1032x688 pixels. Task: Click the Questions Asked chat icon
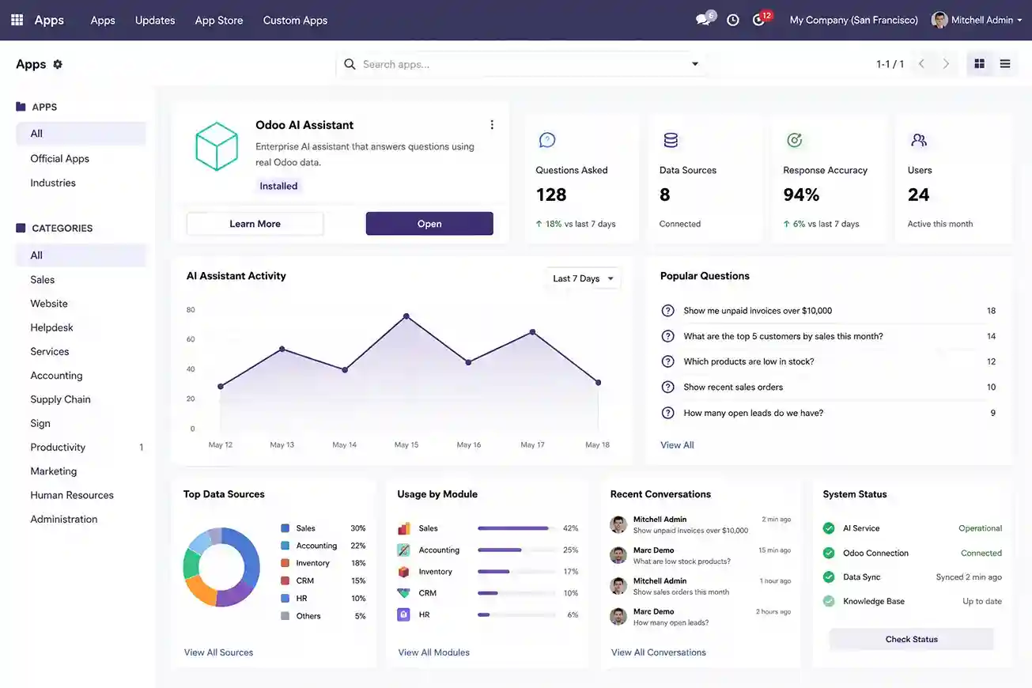547,140
